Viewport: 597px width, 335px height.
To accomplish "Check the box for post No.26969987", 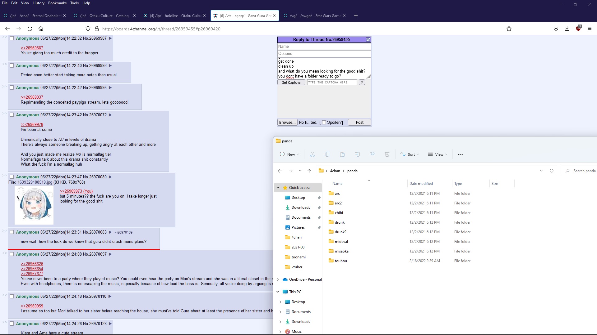I will [x=12, y=38].
